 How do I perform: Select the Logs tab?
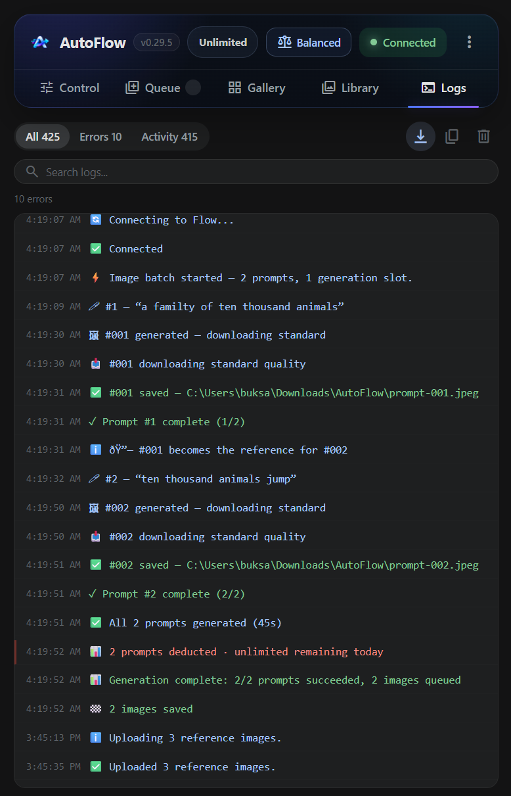(x=443, y=88)
